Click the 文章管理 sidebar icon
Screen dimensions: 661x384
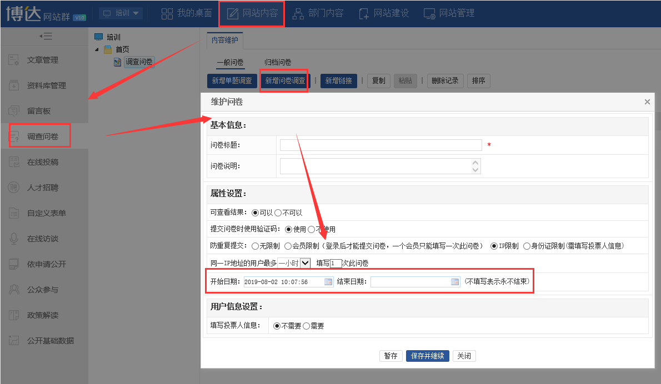pos(14,60)
